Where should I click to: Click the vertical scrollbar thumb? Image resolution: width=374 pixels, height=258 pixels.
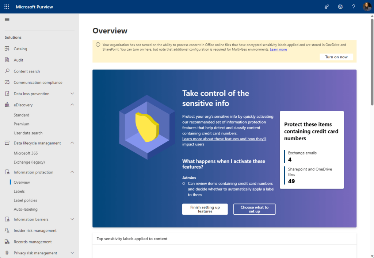(372, 62)
